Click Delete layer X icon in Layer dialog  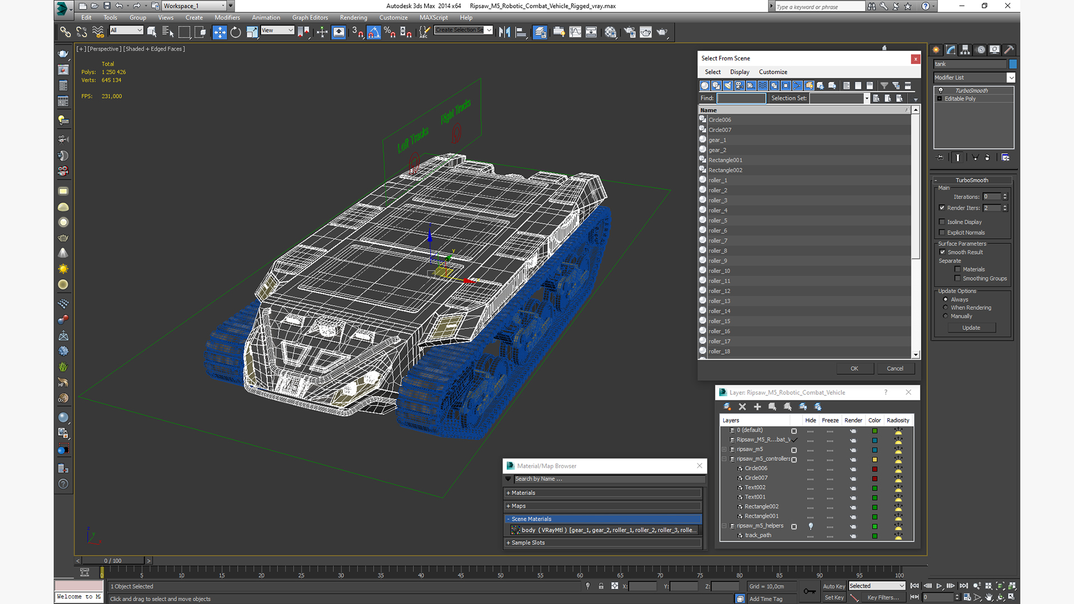(x=742, y=407)
